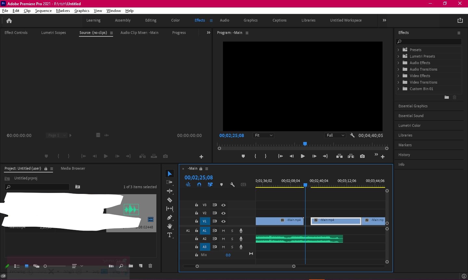The image size is (468, 280).
Task: Select the Type tool
Action: [170, 235]
